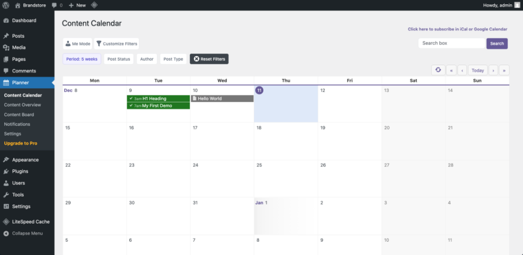Viewport: 523px width, 255px height.
Task: Go to Media library label
Action: [x=19, y=47]
